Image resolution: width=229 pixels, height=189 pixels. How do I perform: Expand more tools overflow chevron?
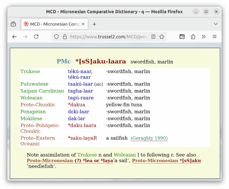pos(204,37)
